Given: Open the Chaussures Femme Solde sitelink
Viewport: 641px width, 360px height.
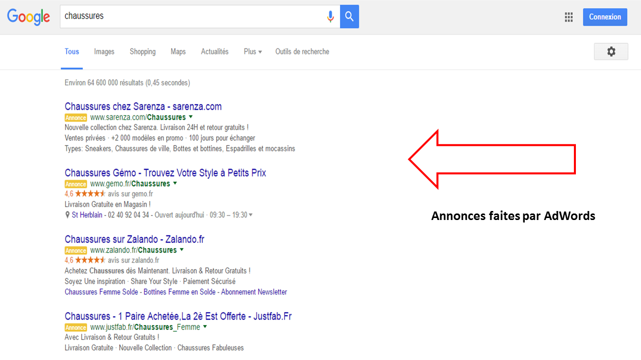Looking at the screenshot, I should tap(102, 292).
